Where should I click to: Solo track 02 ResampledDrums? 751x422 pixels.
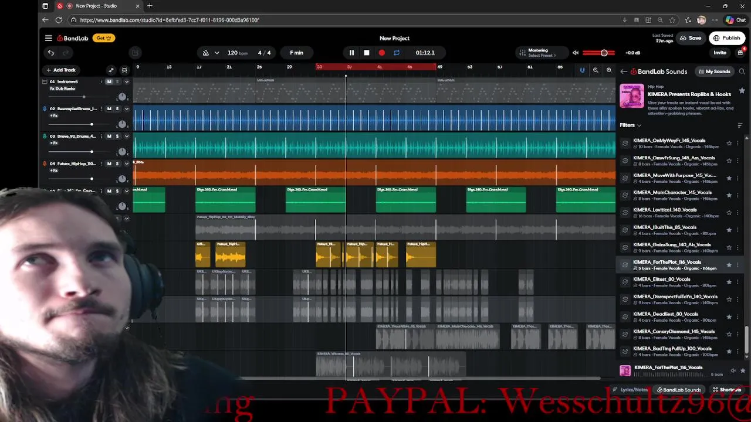117,109
